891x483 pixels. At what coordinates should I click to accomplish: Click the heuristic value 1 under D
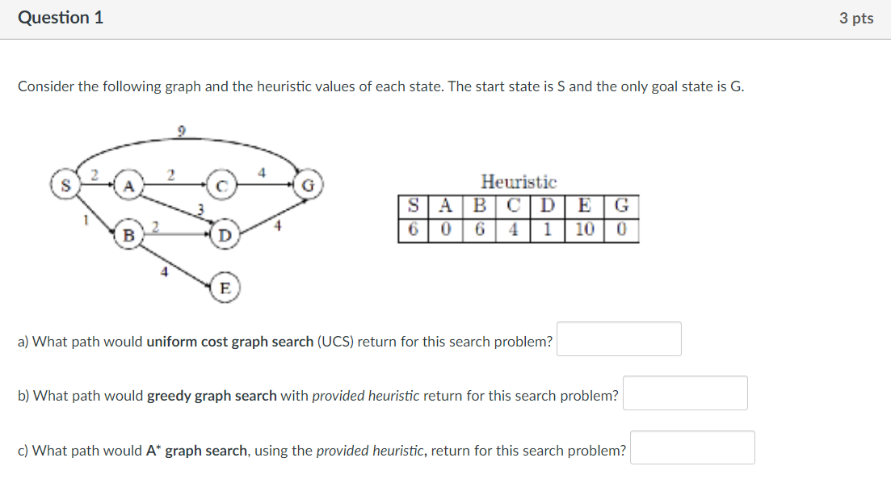[x=547, y=230]
